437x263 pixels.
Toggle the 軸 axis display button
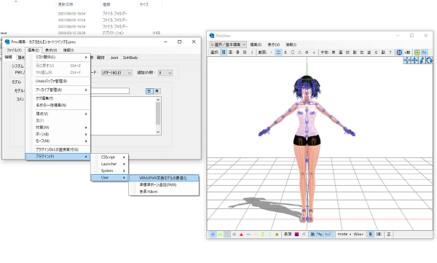(x=312, y=235)
